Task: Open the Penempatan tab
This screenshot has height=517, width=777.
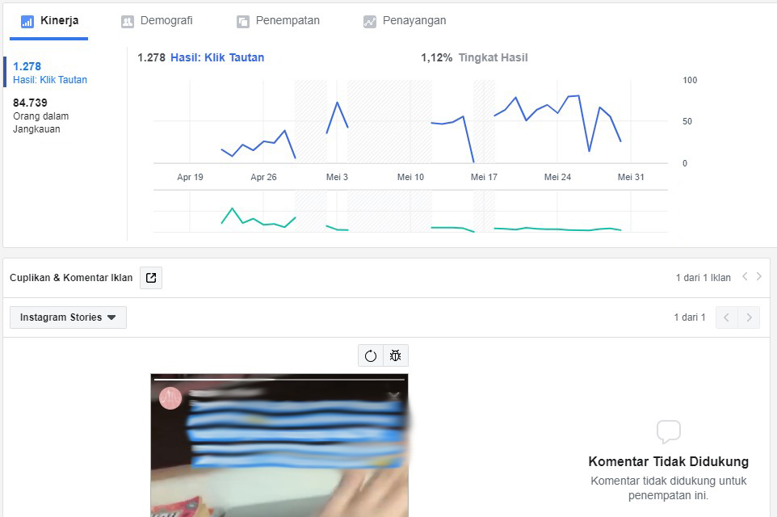Action: pos(278,21)
